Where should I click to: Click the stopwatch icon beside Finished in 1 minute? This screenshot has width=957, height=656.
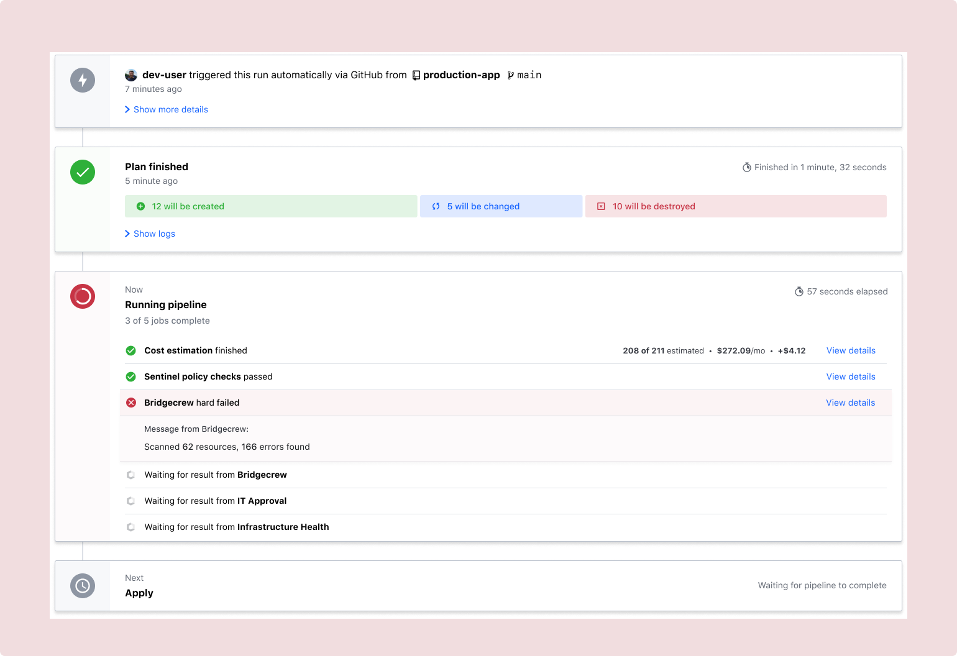click(747, 167)
